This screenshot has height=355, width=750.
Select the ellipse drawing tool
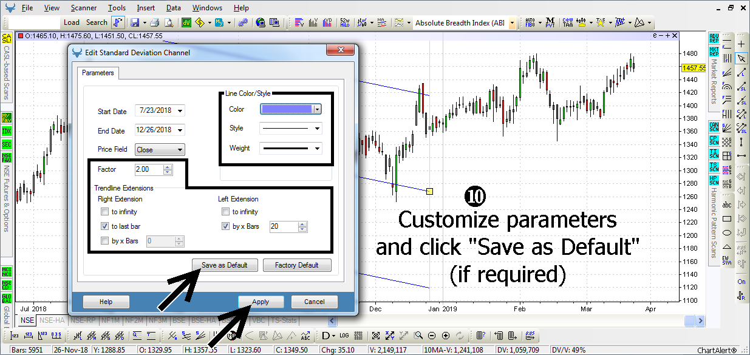tap(727, 232)
